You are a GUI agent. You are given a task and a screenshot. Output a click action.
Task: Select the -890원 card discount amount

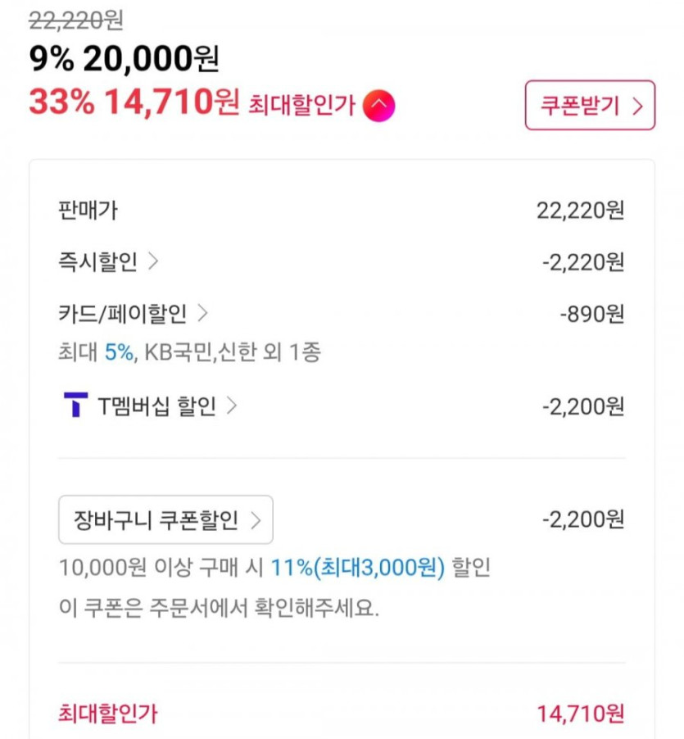591,314
